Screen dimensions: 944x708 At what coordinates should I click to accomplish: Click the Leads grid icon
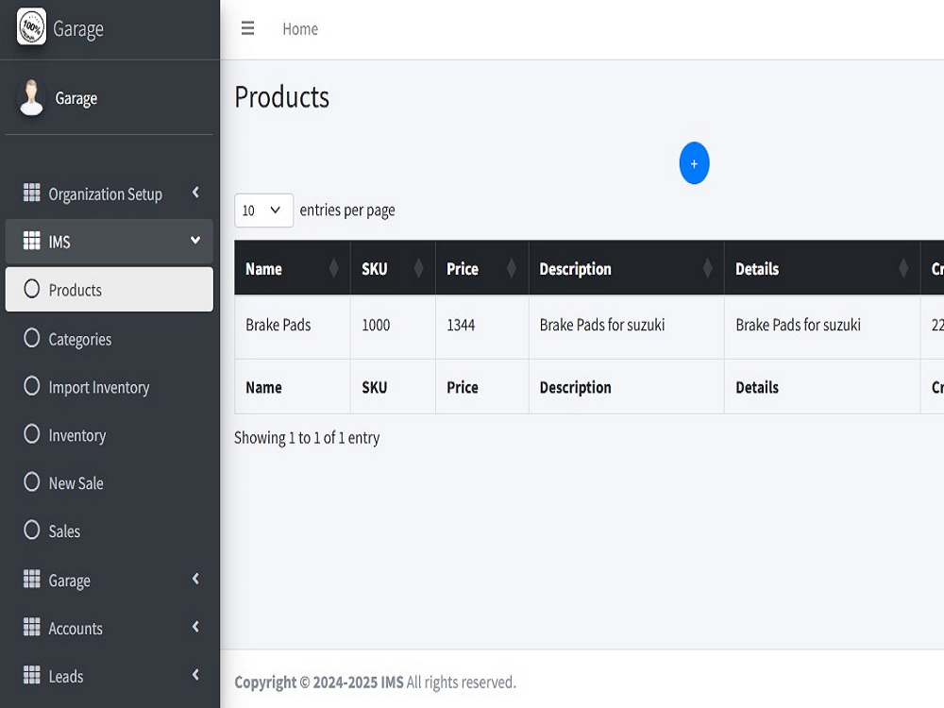pos(31,675)
